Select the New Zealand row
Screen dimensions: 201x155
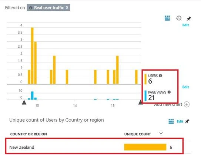94,147
